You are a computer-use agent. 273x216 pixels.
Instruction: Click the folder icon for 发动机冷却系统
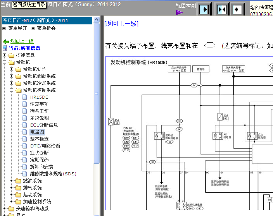(x=18, y=83)
